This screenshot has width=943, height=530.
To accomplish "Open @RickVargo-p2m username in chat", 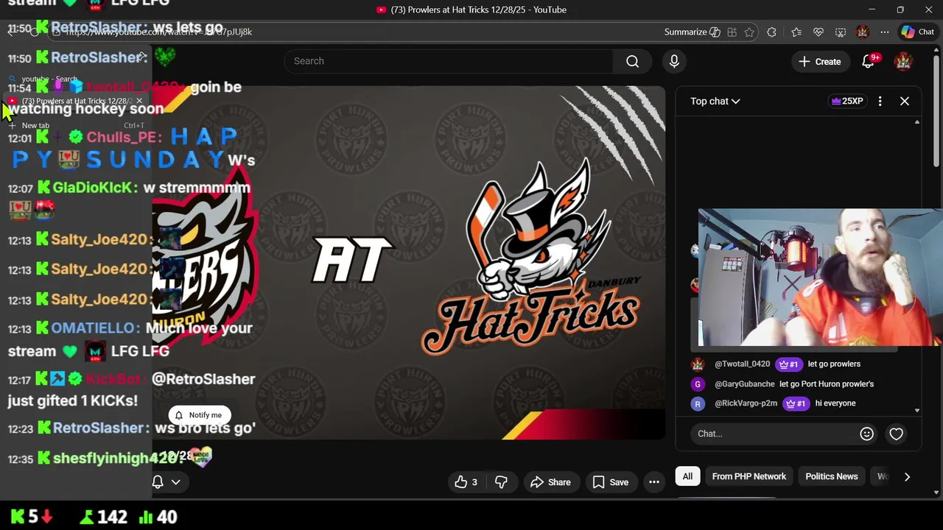I will pyautogui.click(x=746, y=403).
